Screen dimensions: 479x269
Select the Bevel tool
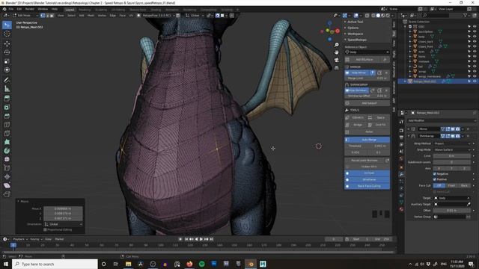click(x=7, y=116)
